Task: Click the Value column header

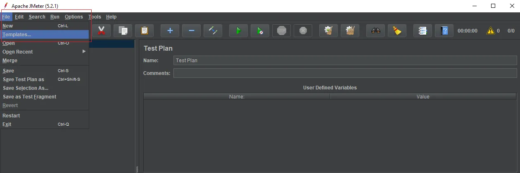Action: [x=423, y=96]
